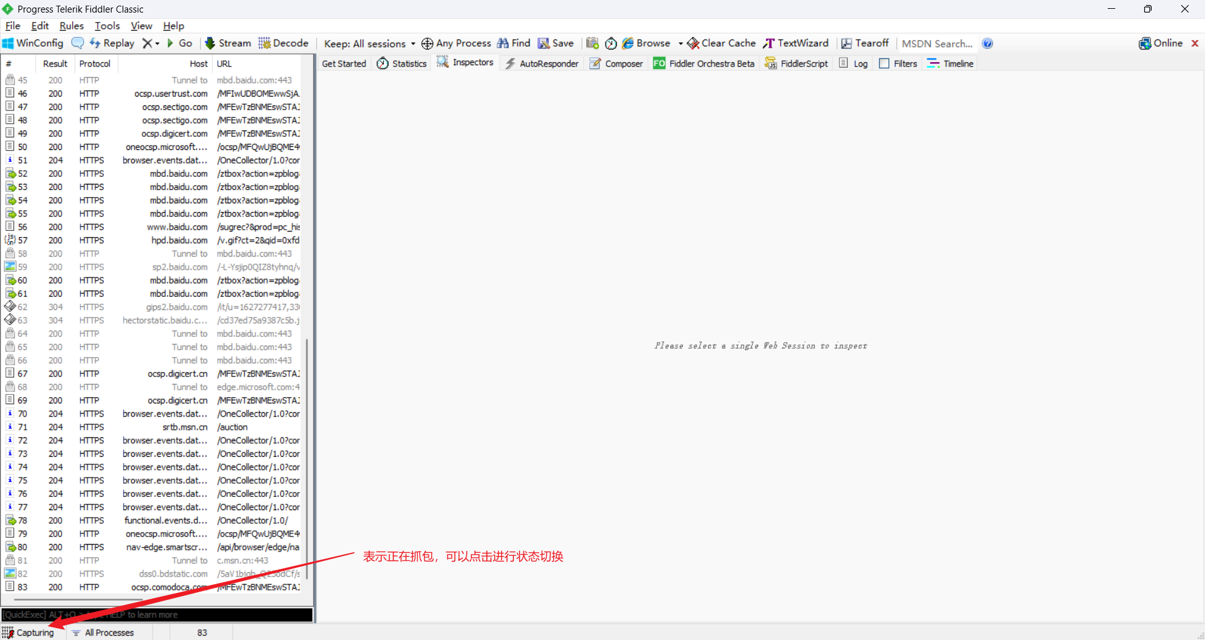Image resolution: width=1205 pixels, height=640 pixels.
Task: Select session 63 hectorstatic.baidu
Action: click(152, 321)
